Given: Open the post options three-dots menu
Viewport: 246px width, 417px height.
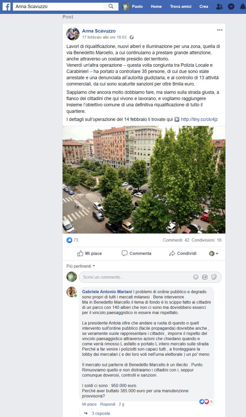Looking at the screenshot, I should tap(220, 30).
